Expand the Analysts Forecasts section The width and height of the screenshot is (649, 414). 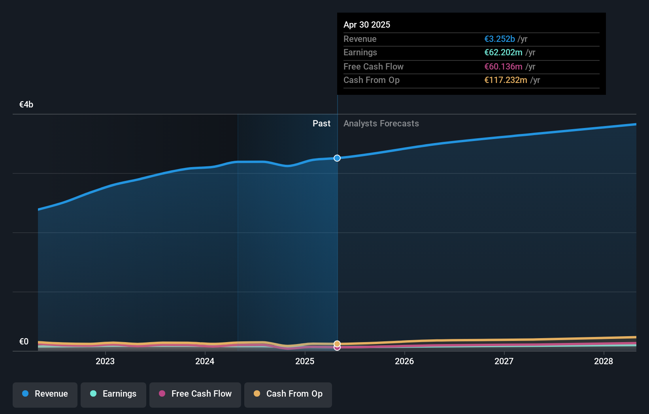[x=381, y=123]
